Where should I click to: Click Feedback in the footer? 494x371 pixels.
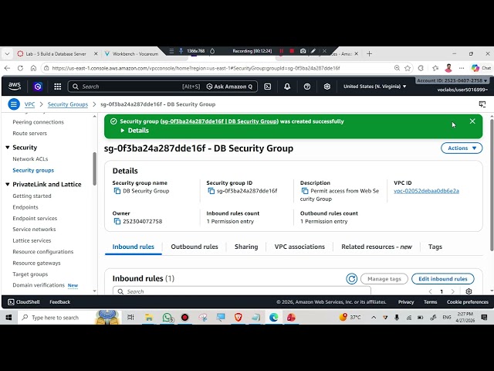click(60, 302)
